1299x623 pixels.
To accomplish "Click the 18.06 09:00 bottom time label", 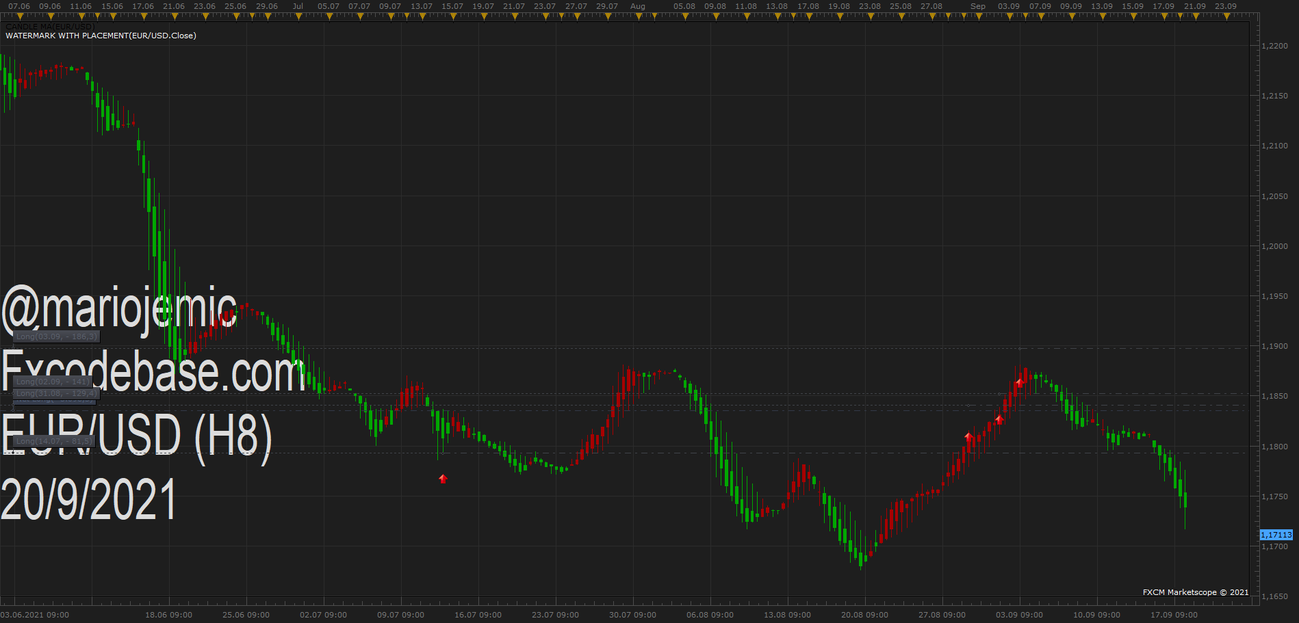I will coord(168,615).
